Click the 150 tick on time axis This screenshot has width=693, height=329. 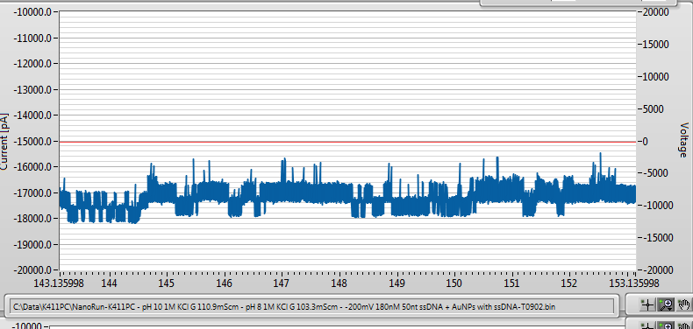[x=454, y=283]
